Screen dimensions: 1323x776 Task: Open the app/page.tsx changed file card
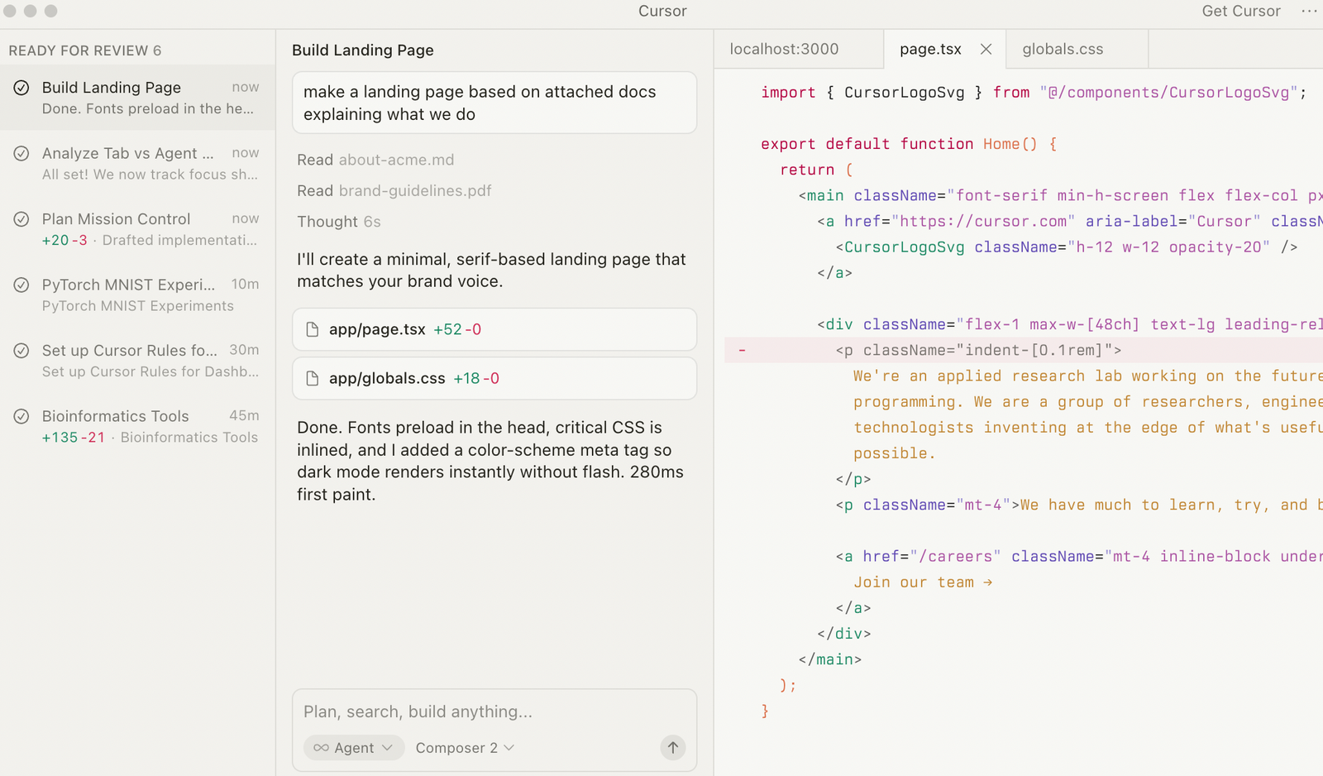494,329
